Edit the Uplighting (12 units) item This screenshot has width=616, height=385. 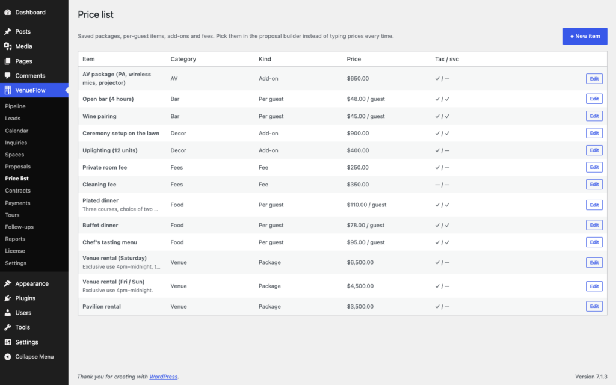(x=594, y=150)
